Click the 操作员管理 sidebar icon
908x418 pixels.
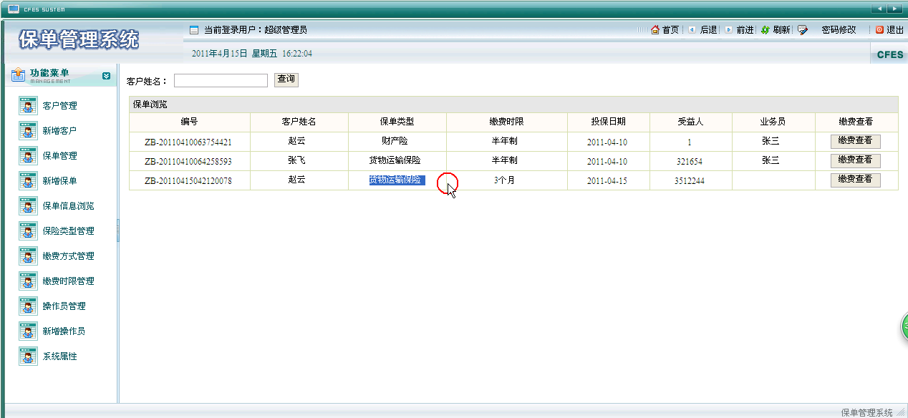[28, 306]
